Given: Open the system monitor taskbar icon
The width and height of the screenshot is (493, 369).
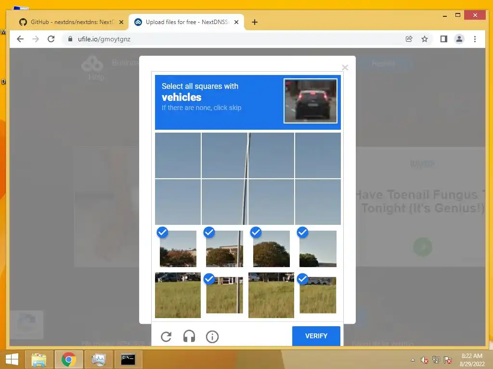Looking at the screenshot, I should pyautogui.click(x=98, y=359).
